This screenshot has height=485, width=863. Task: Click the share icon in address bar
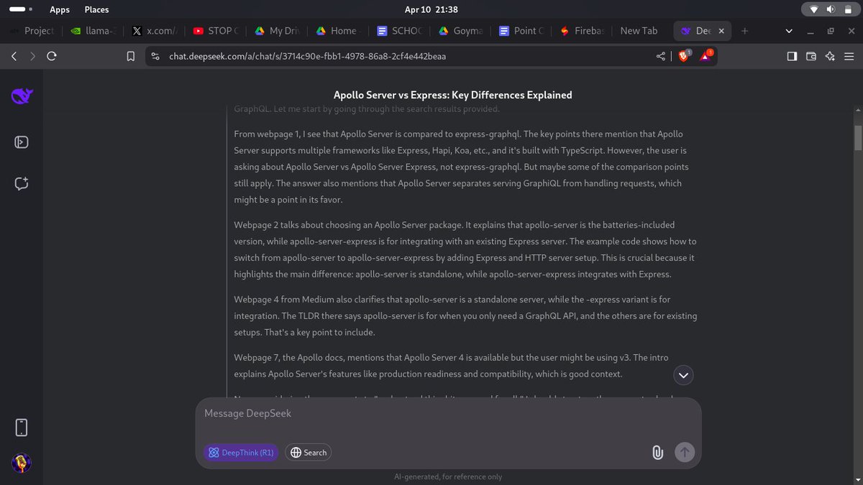pos(661,56)
